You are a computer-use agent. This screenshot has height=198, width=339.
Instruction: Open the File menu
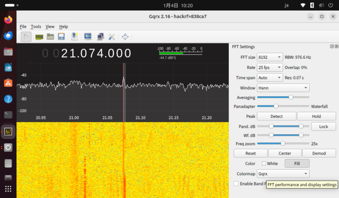point(23,27)
